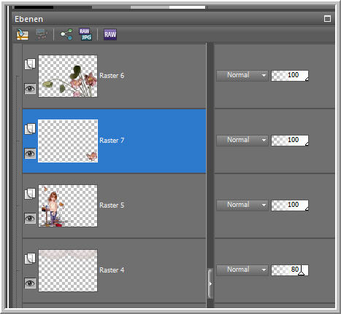Click the layer-link icon on Raster 5

pos(30,194)
